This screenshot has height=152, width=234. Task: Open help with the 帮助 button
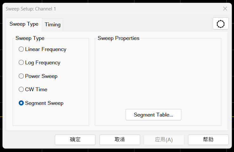pyautogui.click(x=208, y=140)
